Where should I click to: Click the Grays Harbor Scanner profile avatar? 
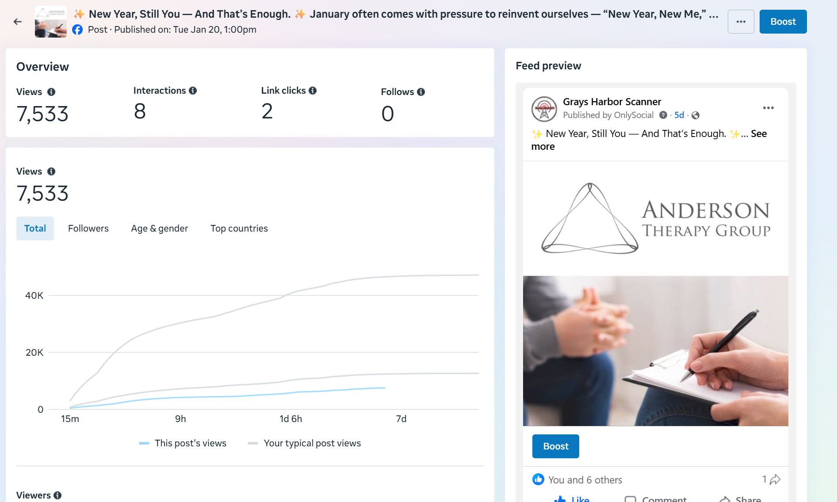(544, 109)
